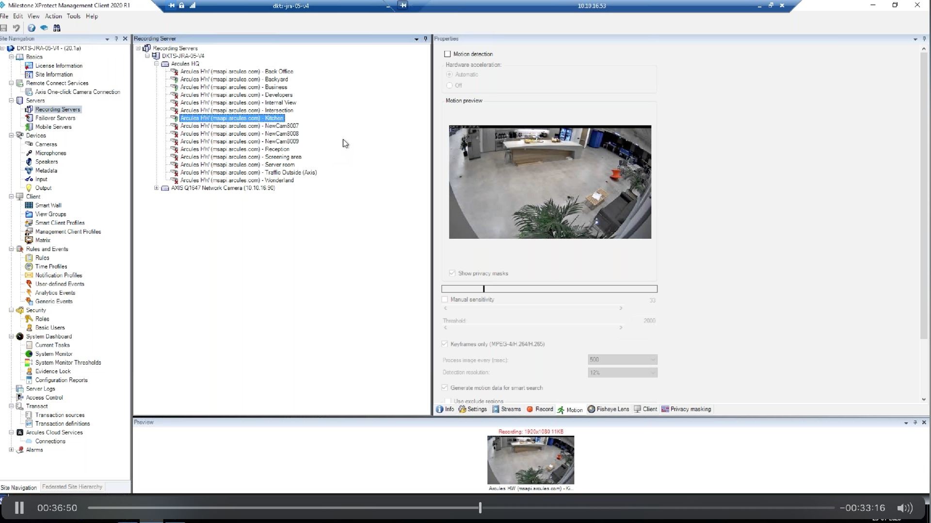
Task: Adjust the Manual sensitivity slider
Action: [533, 308]
